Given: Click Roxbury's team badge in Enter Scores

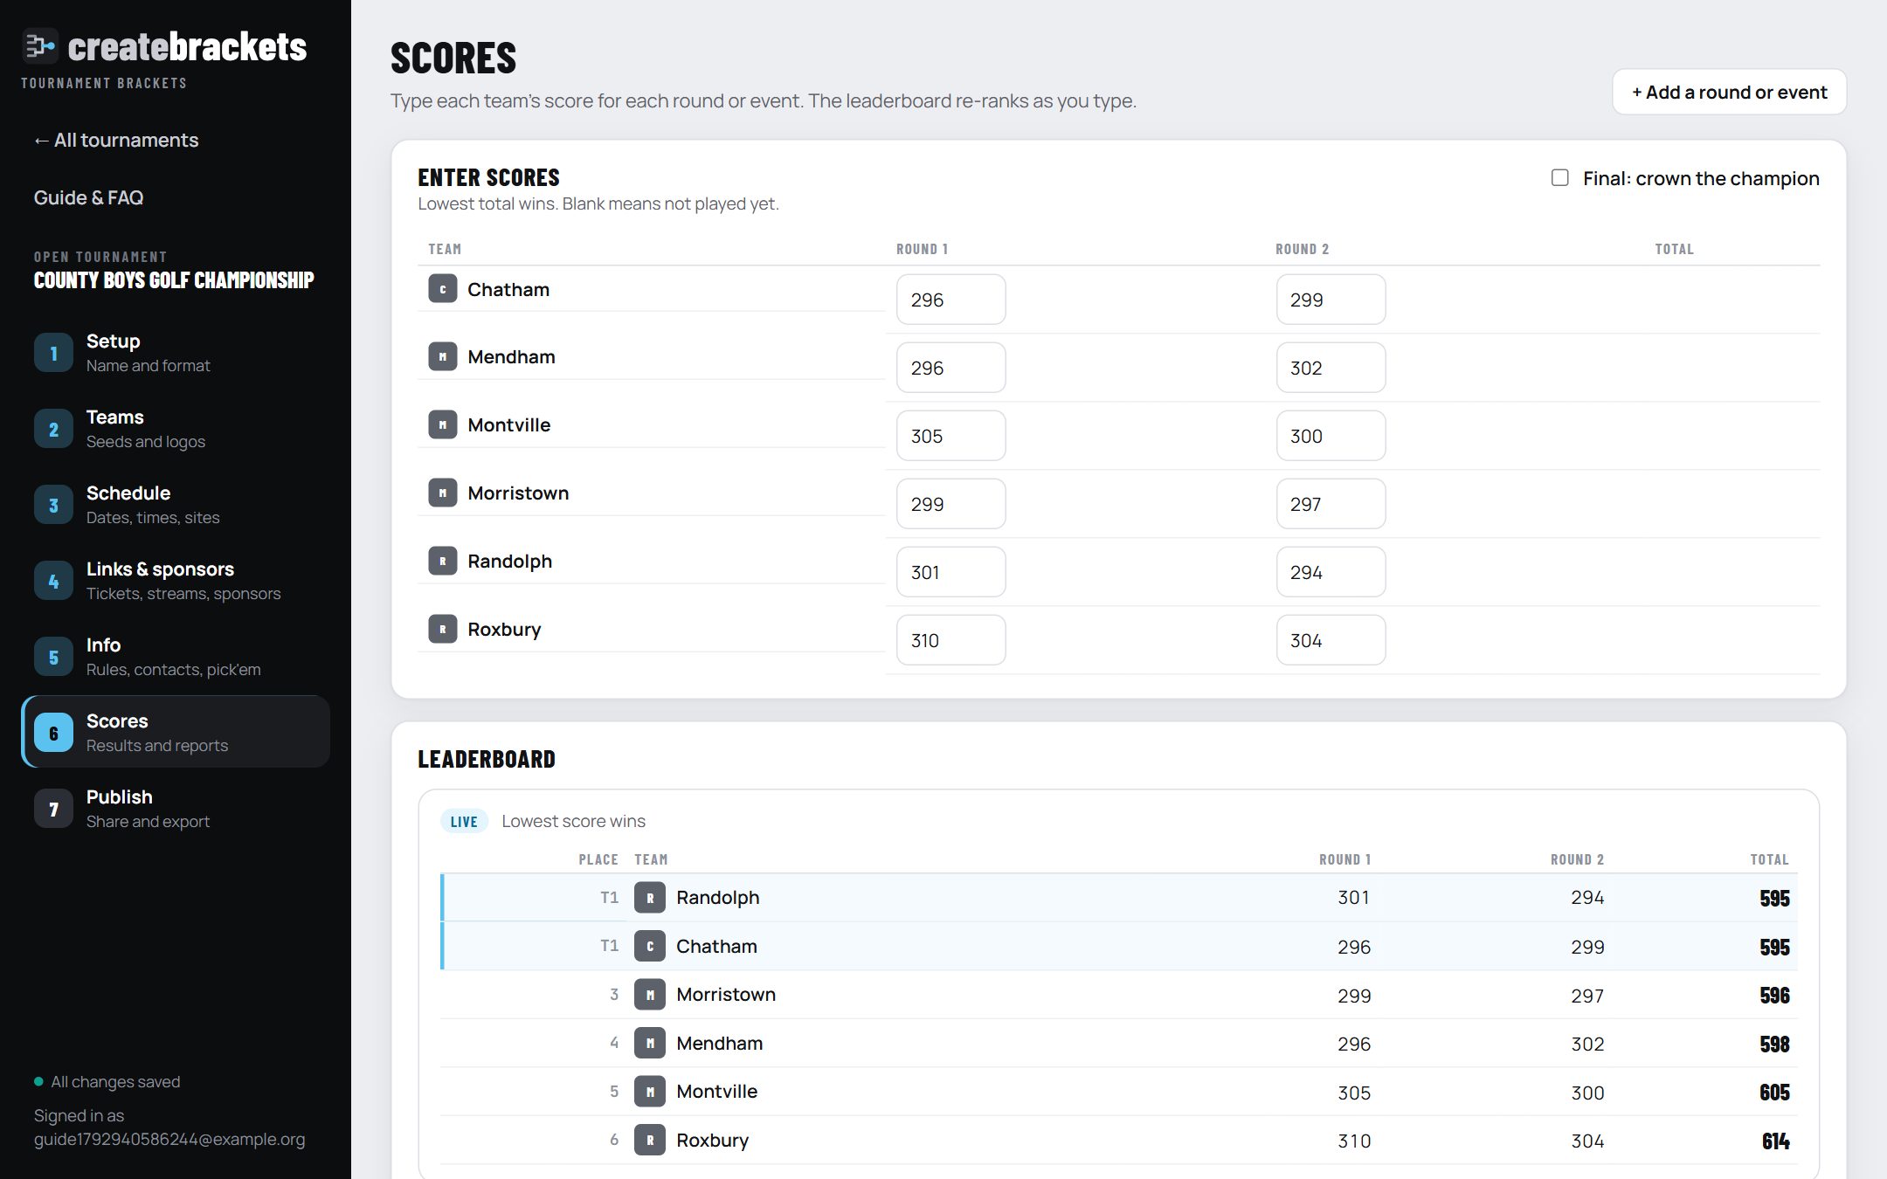Looking at the screenshot, I should tap(443, 629).
